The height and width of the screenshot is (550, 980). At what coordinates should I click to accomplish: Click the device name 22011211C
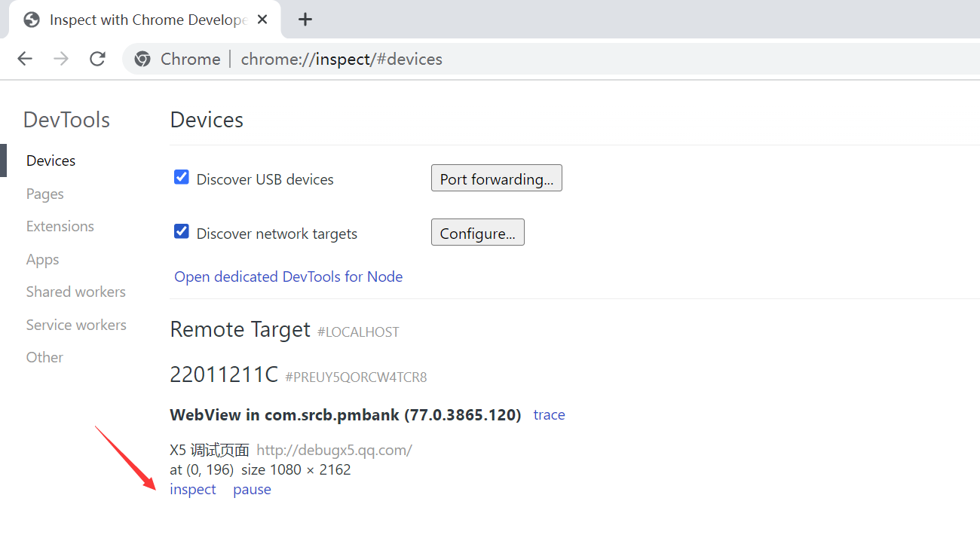tap(225, 374)
